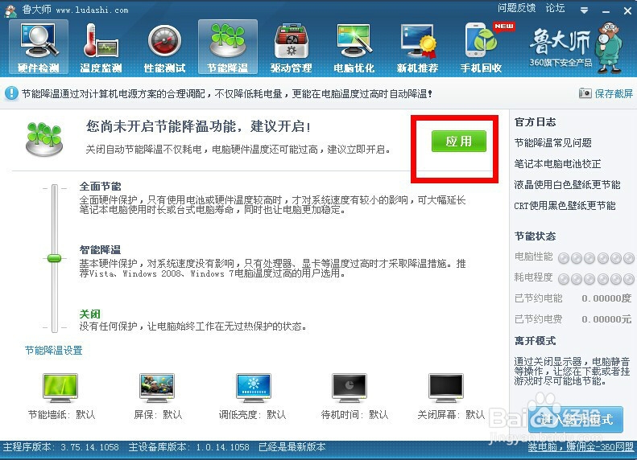Viewport: 637px width, 460px height.
Task: Click the 屏保 screensaver monitor icon
Action: click(x=157, y=388)
